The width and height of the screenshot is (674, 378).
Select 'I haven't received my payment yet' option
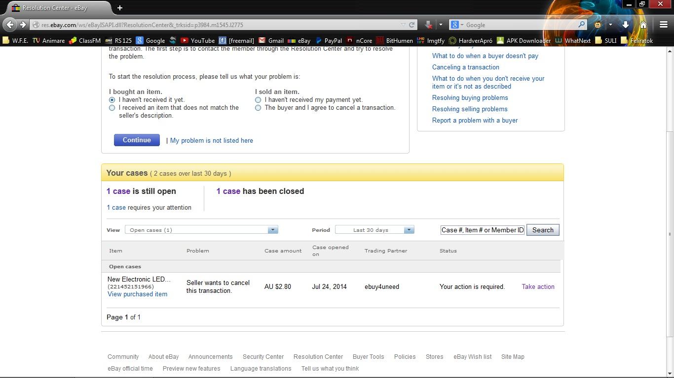click(x=258, y=100)
